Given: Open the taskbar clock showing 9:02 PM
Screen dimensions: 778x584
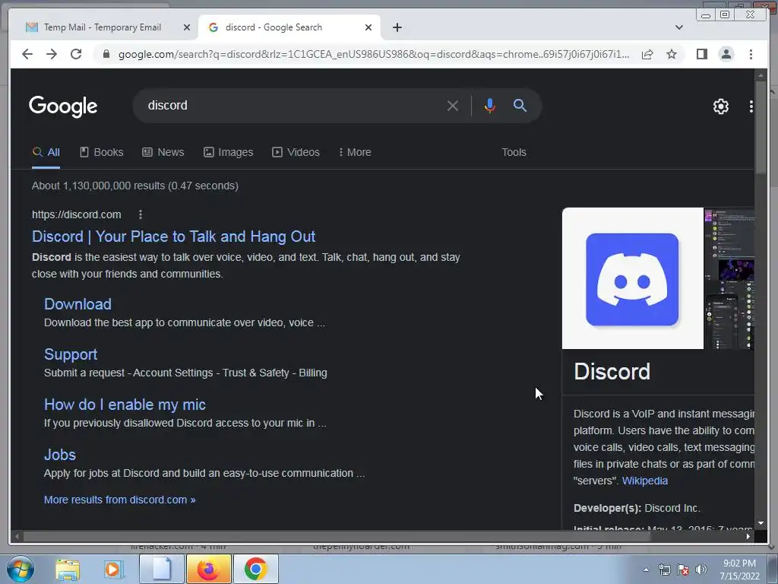Looking at the screenshot, I should [x=739, y=570].
